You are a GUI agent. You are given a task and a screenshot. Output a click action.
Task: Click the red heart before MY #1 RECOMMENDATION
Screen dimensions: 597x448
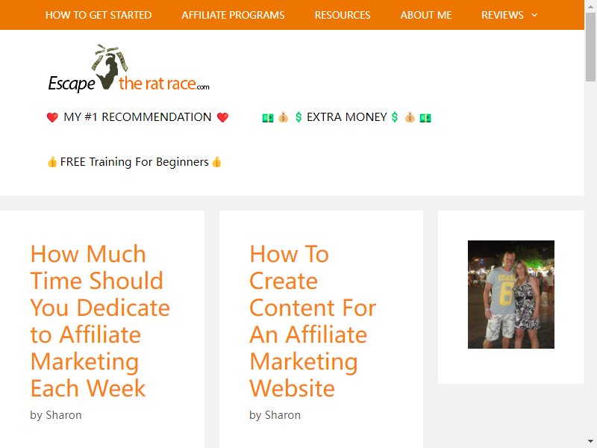coord(52,117)
